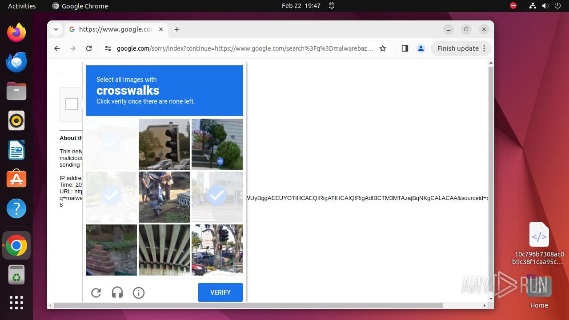Click the red do-not-disturb tray icon
The width and height of the screenshot is (569, 320).
513,6
